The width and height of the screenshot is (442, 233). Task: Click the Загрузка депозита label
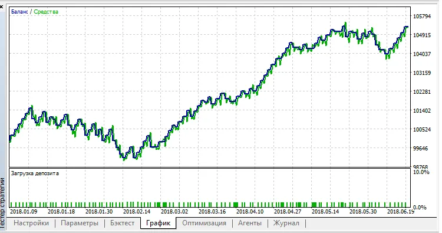coord(35,173)
